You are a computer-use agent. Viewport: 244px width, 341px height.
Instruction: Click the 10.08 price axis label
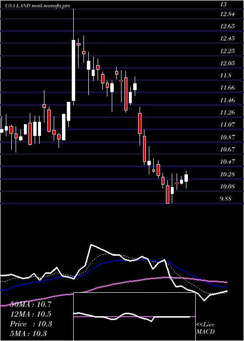click(227, 187)
